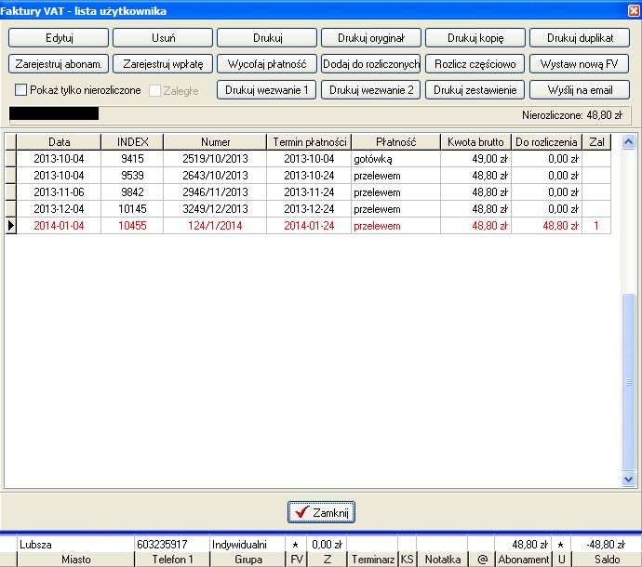The width and height of the screenshot is (642, 567).
Task: Select invoice row 124/1/2014
Action: click(215, 226)
